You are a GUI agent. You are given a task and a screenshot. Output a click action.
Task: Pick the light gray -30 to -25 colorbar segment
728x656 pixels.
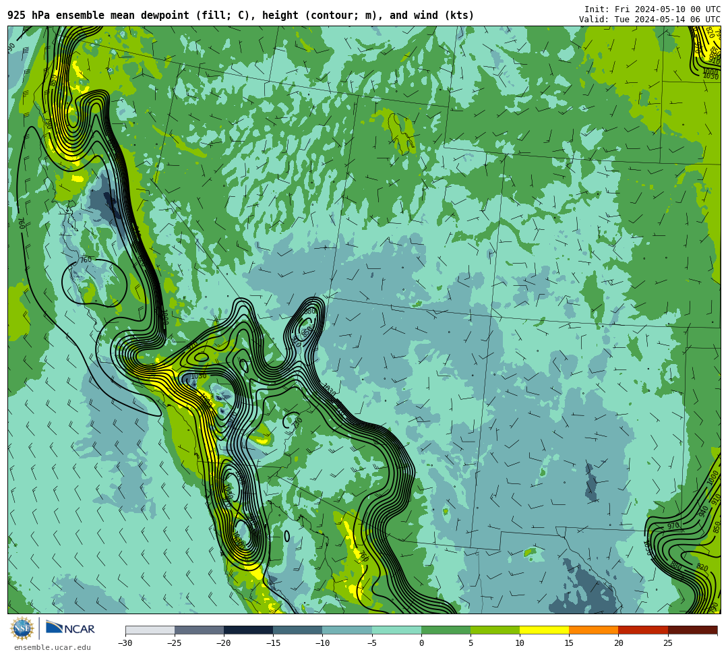pyautogui.click(x=150, y=630)
